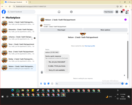
Task: Click the 'nelson 20 993 9461' message bubble
Action: pos(52,52)
